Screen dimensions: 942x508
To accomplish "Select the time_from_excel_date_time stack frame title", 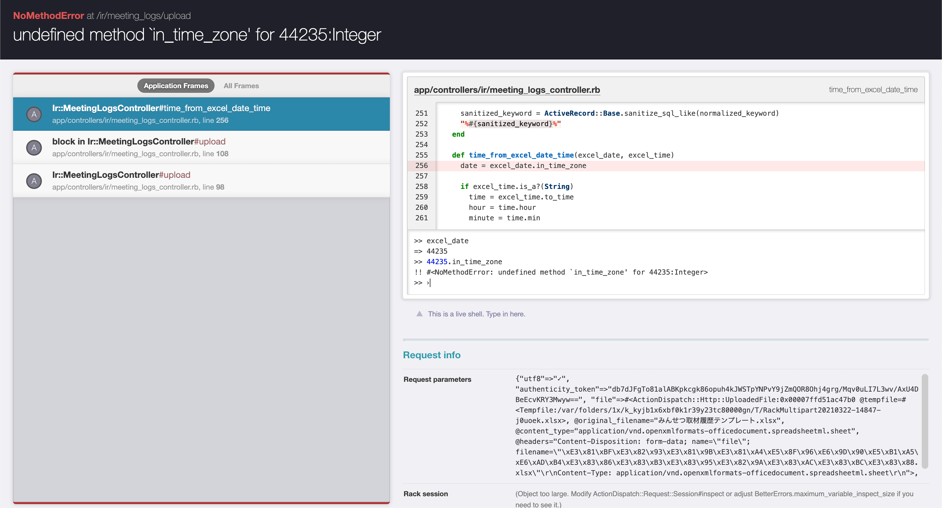I will pos(161,108).
